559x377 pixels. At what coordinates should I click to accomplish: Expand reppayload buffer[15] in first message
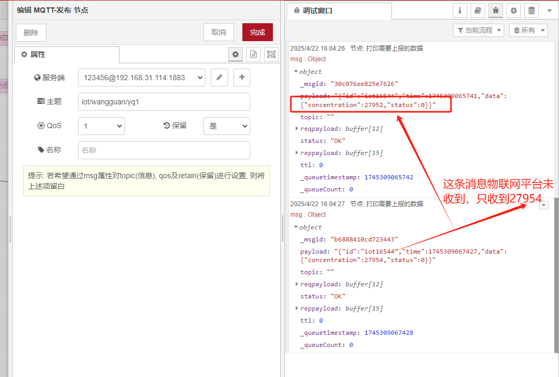(x=297, y=153)
